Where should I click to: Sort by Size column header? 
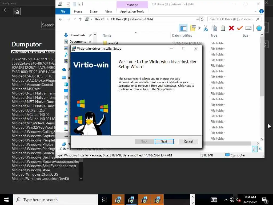tap(245, 36)
